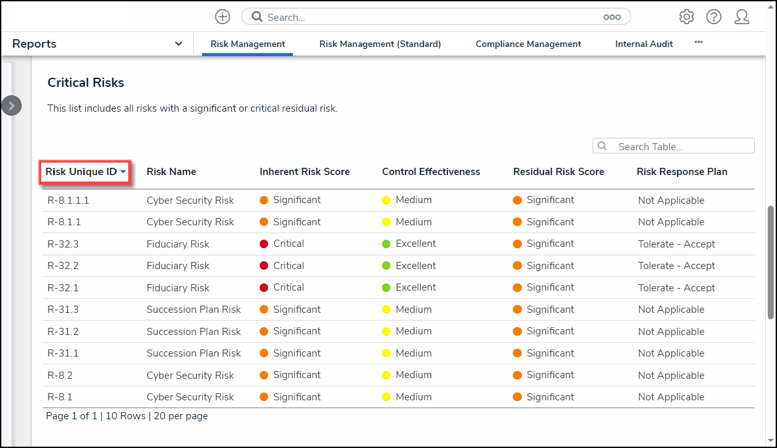Sort by Residual Risk Score column

point(558,172)
